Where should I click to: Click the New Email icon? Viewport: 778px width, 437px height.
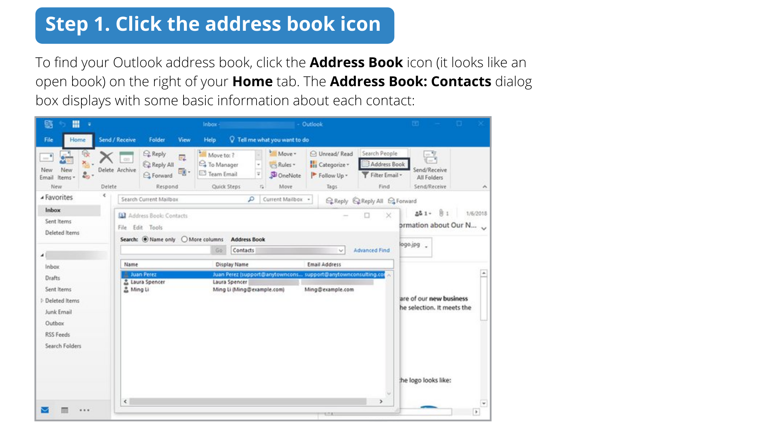(x=46, y=158)
